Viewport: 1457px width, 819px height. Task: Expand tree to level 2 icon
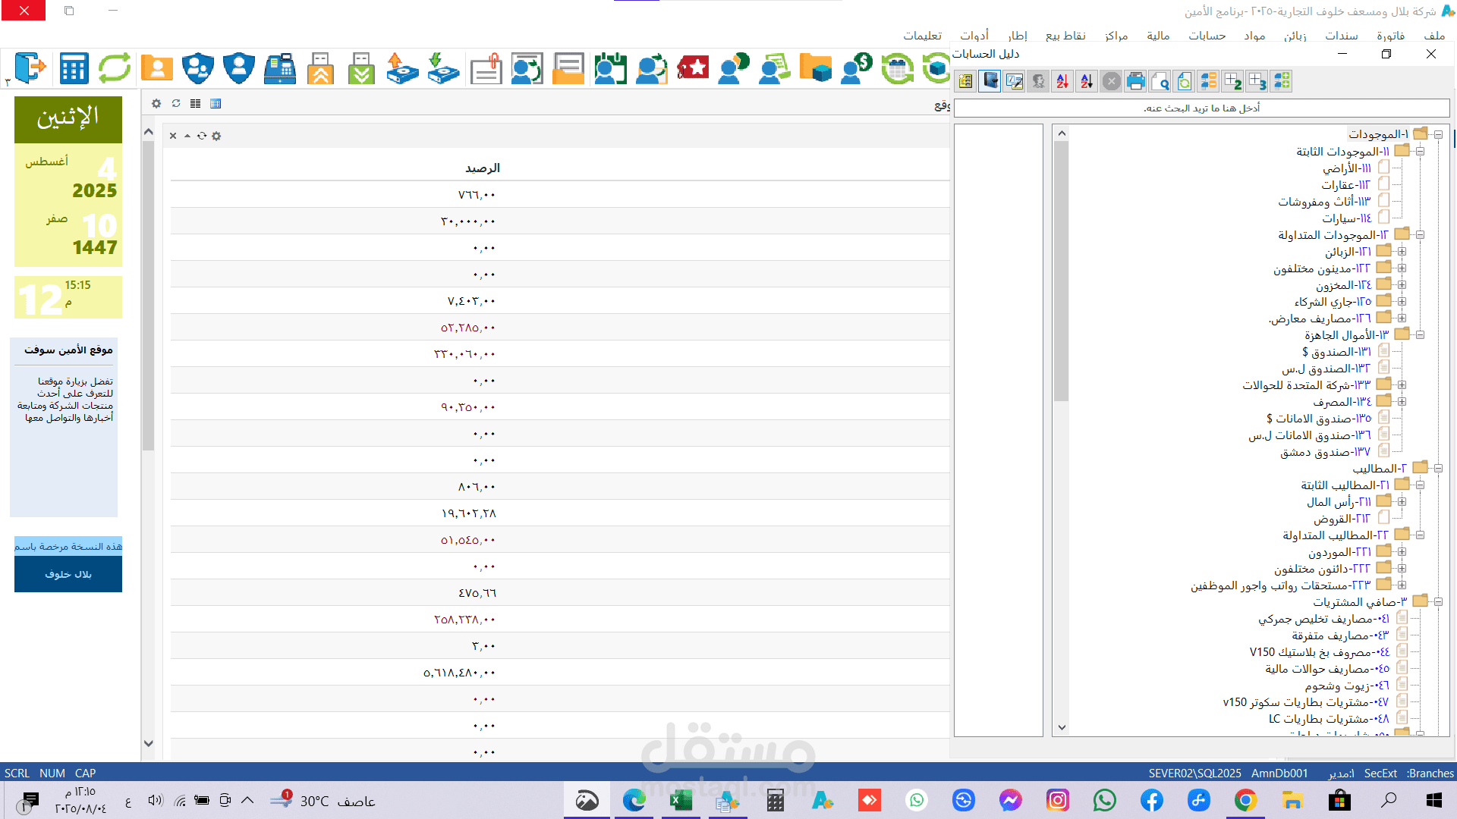(1232, 81)
